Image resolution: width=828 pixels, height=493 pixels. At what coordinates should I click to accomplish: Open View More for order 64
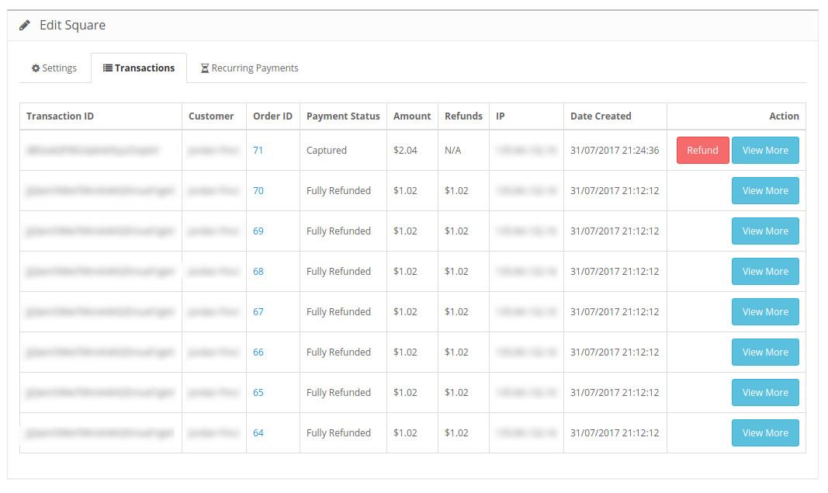764,433
